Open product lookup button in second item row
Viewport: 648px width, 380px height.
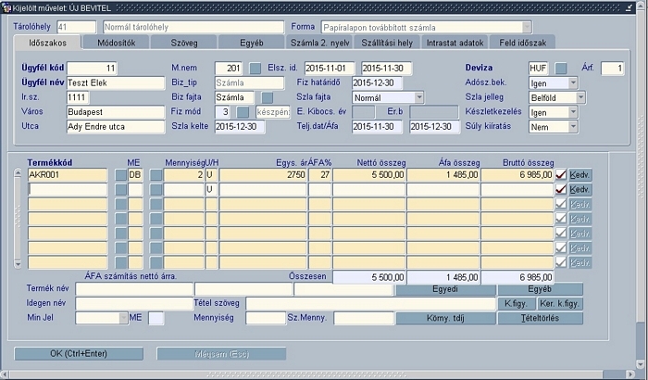(x=121, y=190)
